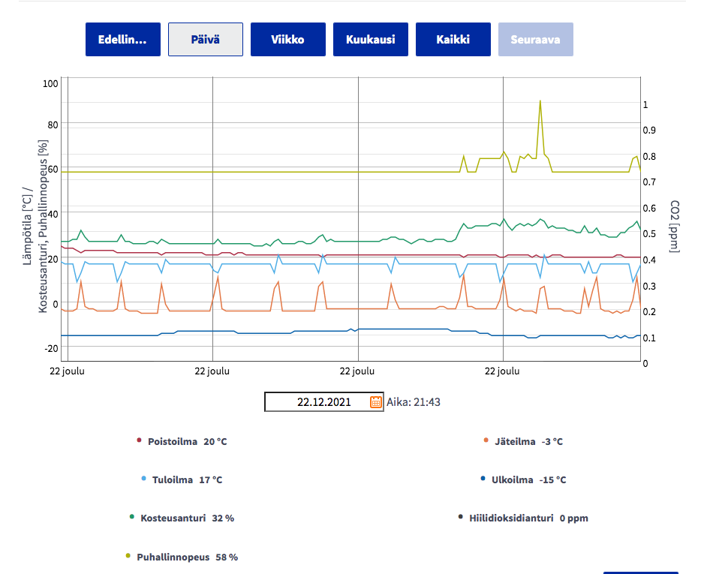
Task: Switch to the Viikko week view
Action: [x=288, y=39]
